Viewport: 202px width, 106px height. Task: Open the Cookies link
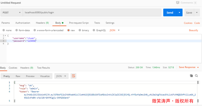pos(188,23)
